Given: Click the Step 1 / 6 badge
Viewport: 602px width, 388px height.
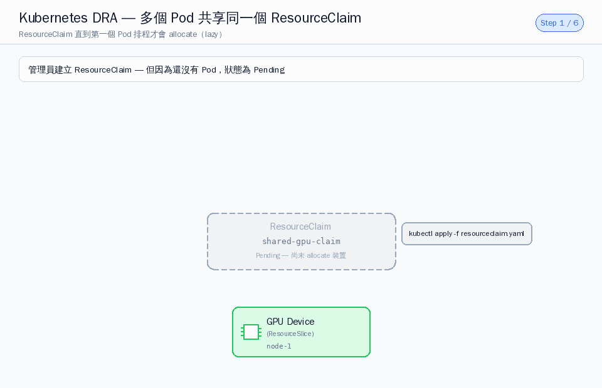Looking at the screenshot, I should 559,23.
